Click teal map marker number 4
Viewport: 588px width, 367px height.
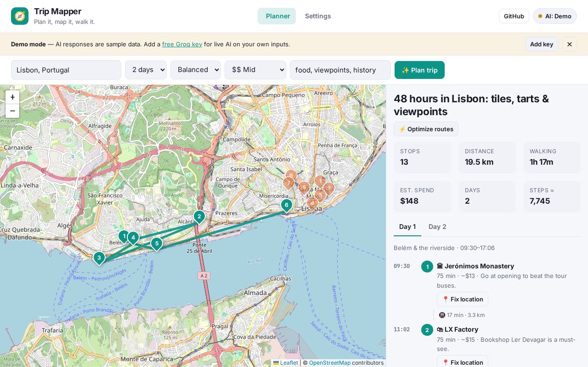tap(133, 238)
